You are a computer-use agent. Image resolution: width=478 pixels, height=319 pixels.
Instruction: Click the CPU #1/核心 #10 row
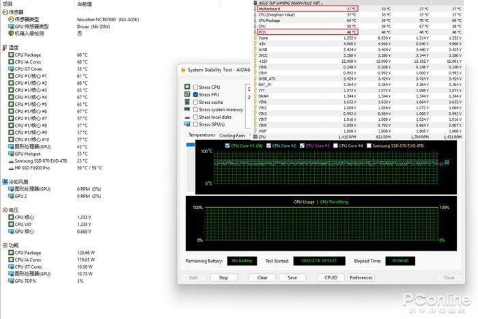(48, 139)
